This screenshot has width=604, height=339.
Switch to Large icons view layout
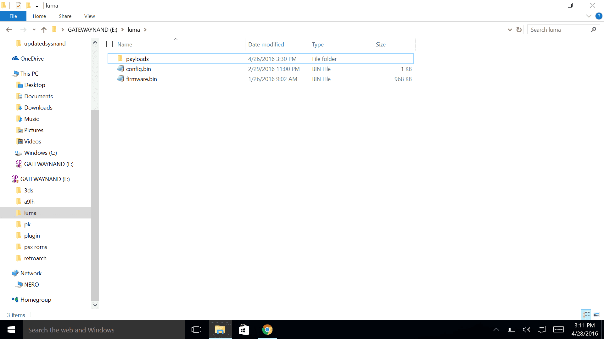point(596,315)
